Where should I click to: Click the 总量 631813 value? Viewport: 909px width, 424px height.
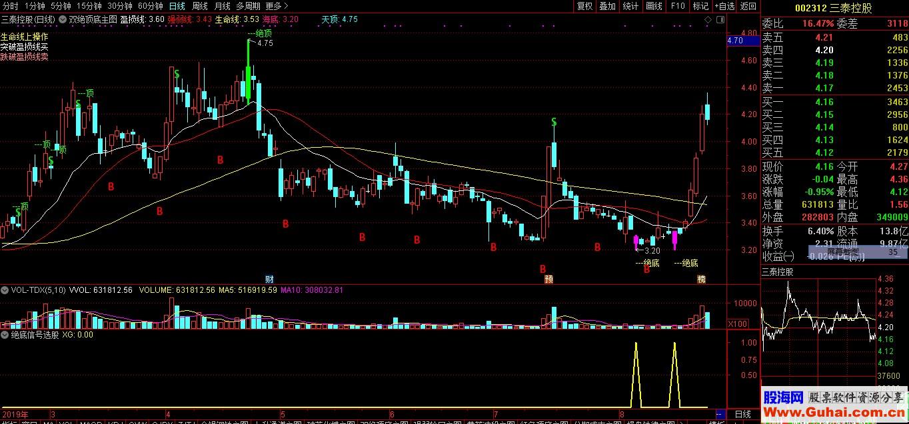point(817,205)
